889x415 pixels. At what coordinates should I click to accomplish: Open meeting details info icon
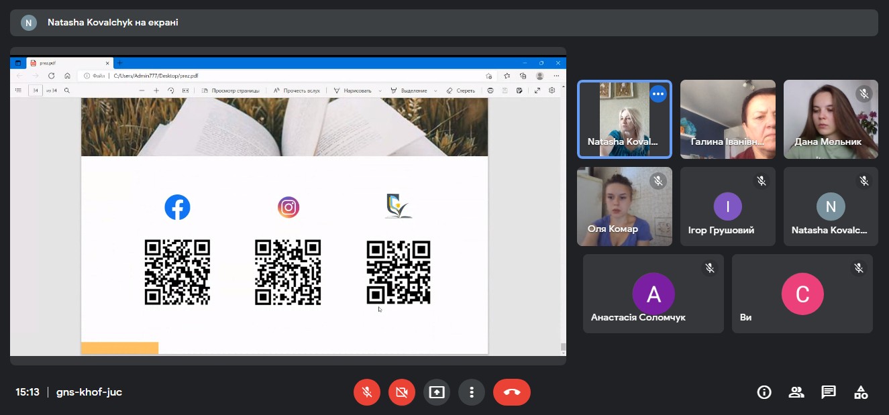point(764,392)
